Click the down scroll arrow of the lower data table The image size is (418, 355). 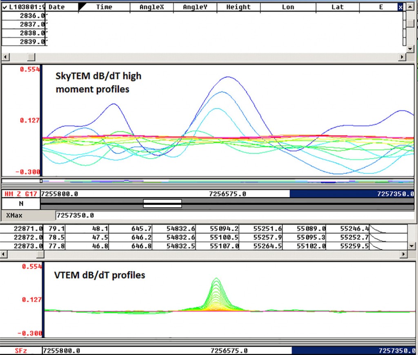click(411, 245)
